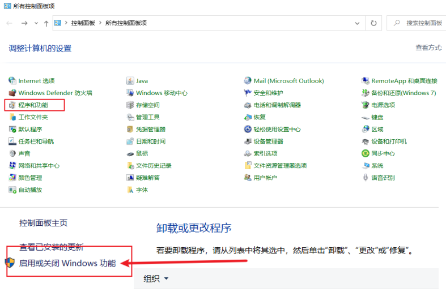Click the 索引选项 icon

248,153
